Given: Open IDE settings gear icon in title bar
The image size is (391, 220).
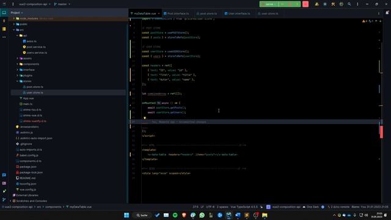Looking at the screenshot, I should [341, 4].
